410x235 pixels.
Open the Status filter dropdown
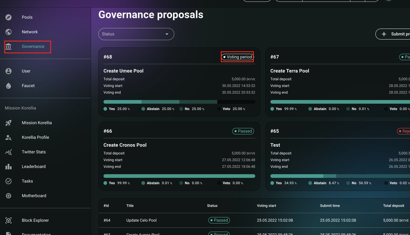click(x=136, y=34)
